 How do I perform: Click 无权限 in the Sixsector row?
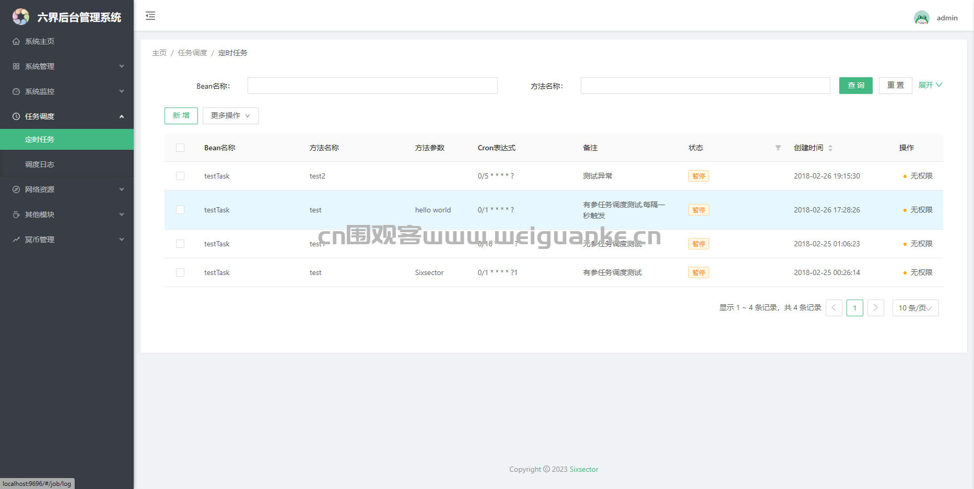pyautogui.click(x=922, y=272)
